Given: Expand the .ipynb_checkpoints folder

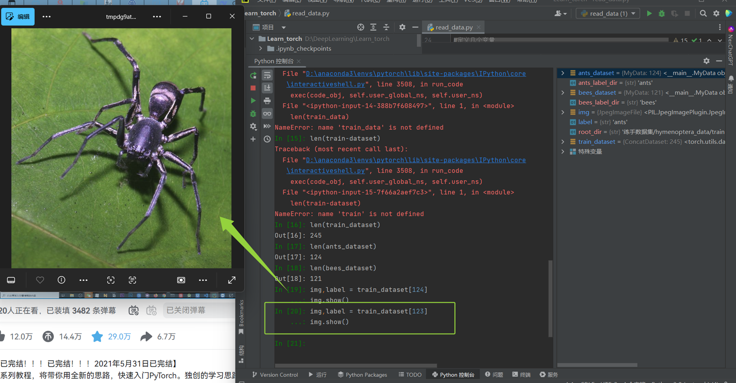Looking at the screenshot, I should pyautogui.click(x=261, y=49).
